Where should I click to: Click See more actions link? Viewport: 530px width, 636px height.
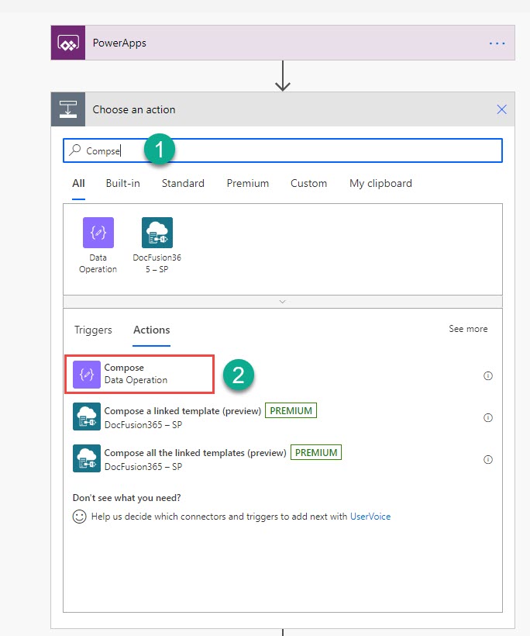[468, 329]
